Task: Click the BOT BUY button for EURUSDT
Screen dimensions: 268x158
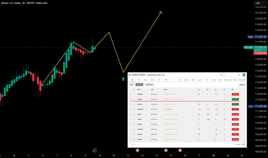Action: (235, 104)
